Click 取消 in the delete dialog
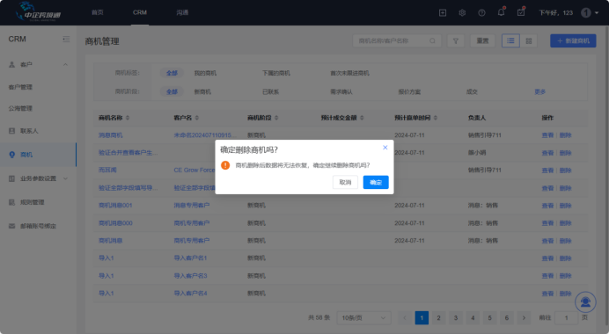Screen dimensions: 609x334 pos(345,182)
